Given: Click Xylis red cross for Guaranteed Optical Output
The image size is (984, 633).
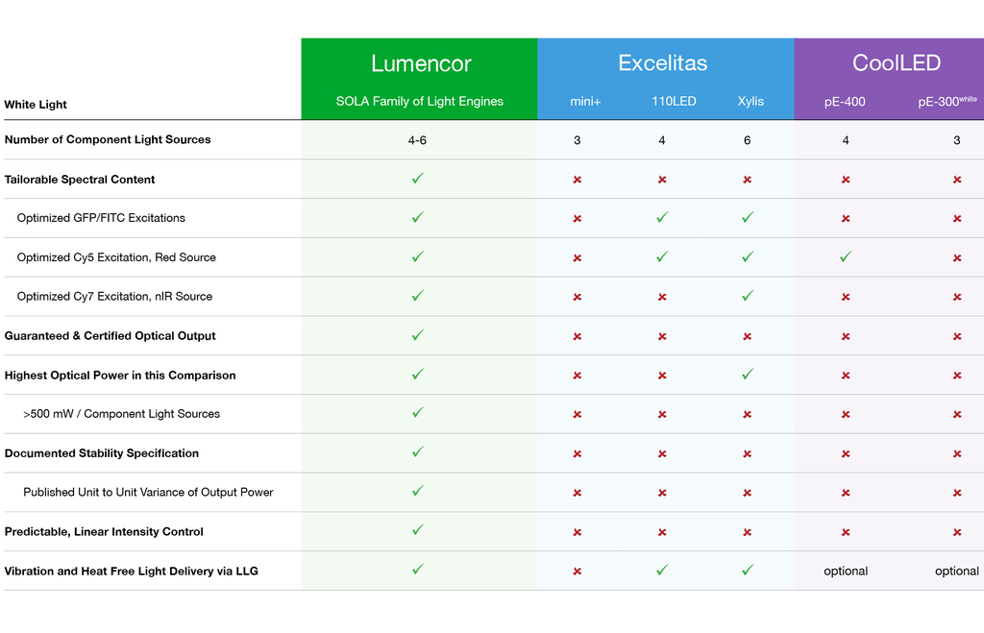Looking at the screenshot, I should [747, 336].
